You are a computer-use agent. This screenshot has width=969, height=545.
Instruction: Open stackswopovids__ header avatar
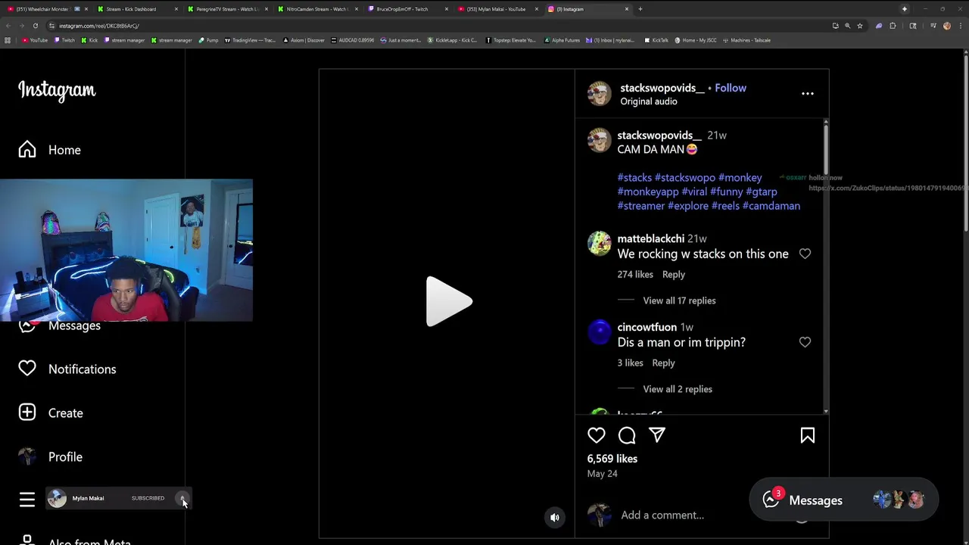pyautogui.click(x=600, y=94)
